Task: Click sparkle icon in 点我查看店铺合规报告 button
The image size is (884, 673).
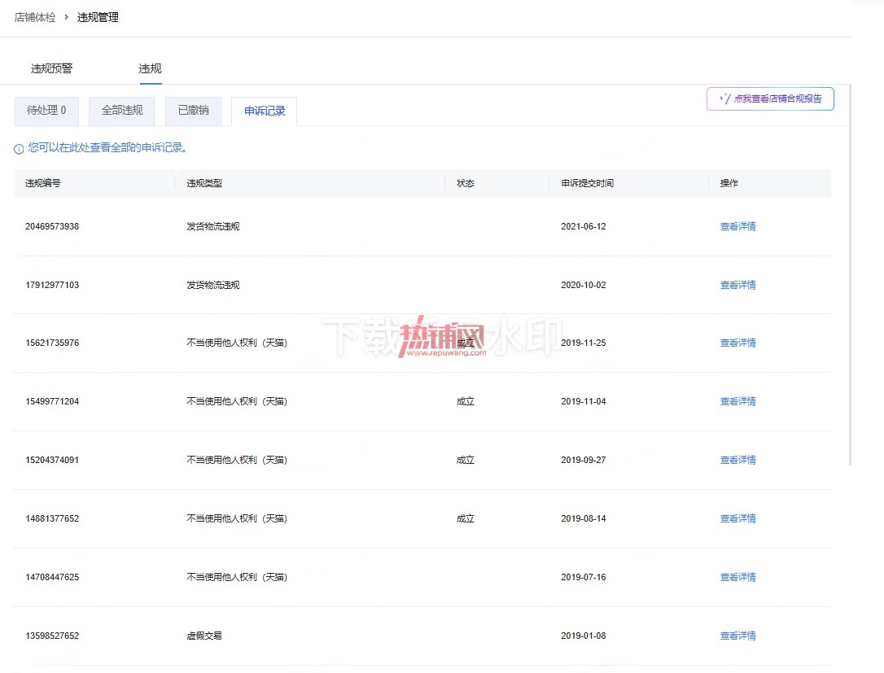Action: [x=724, y=98]
